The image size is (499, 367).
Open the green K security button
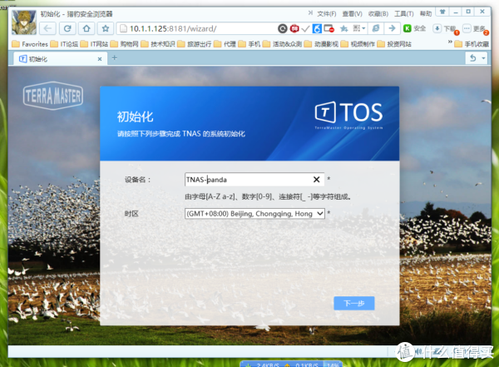tap(414, 28)
